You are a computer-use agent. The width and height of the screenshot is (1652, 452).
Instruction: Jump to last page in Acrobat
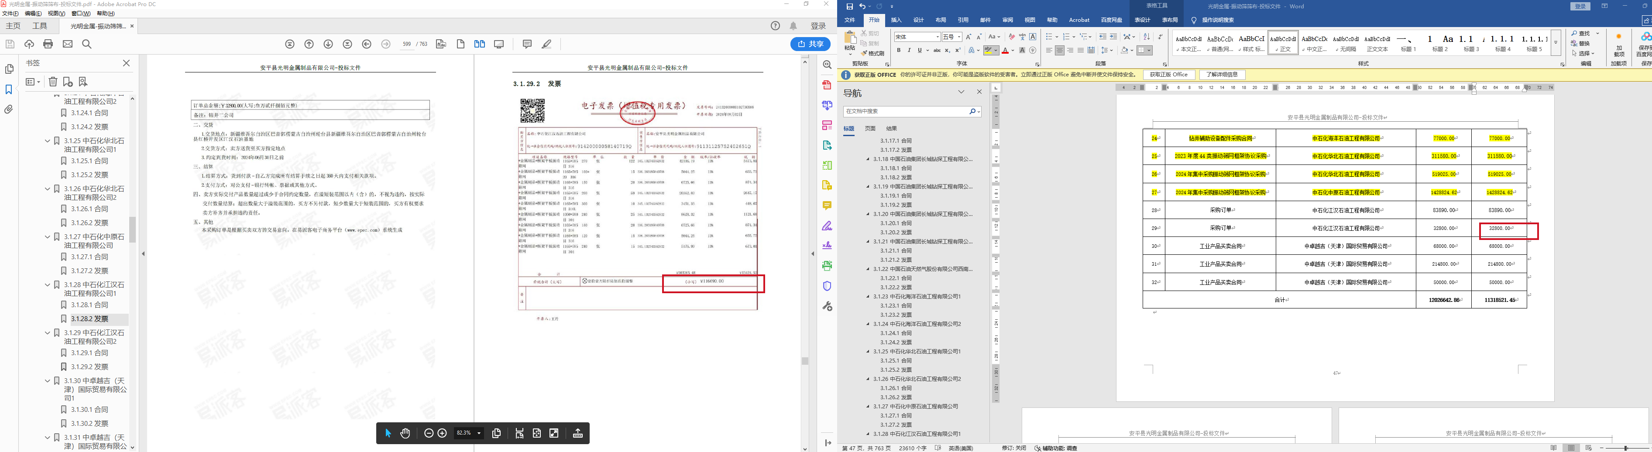click(x=347, y=44)
